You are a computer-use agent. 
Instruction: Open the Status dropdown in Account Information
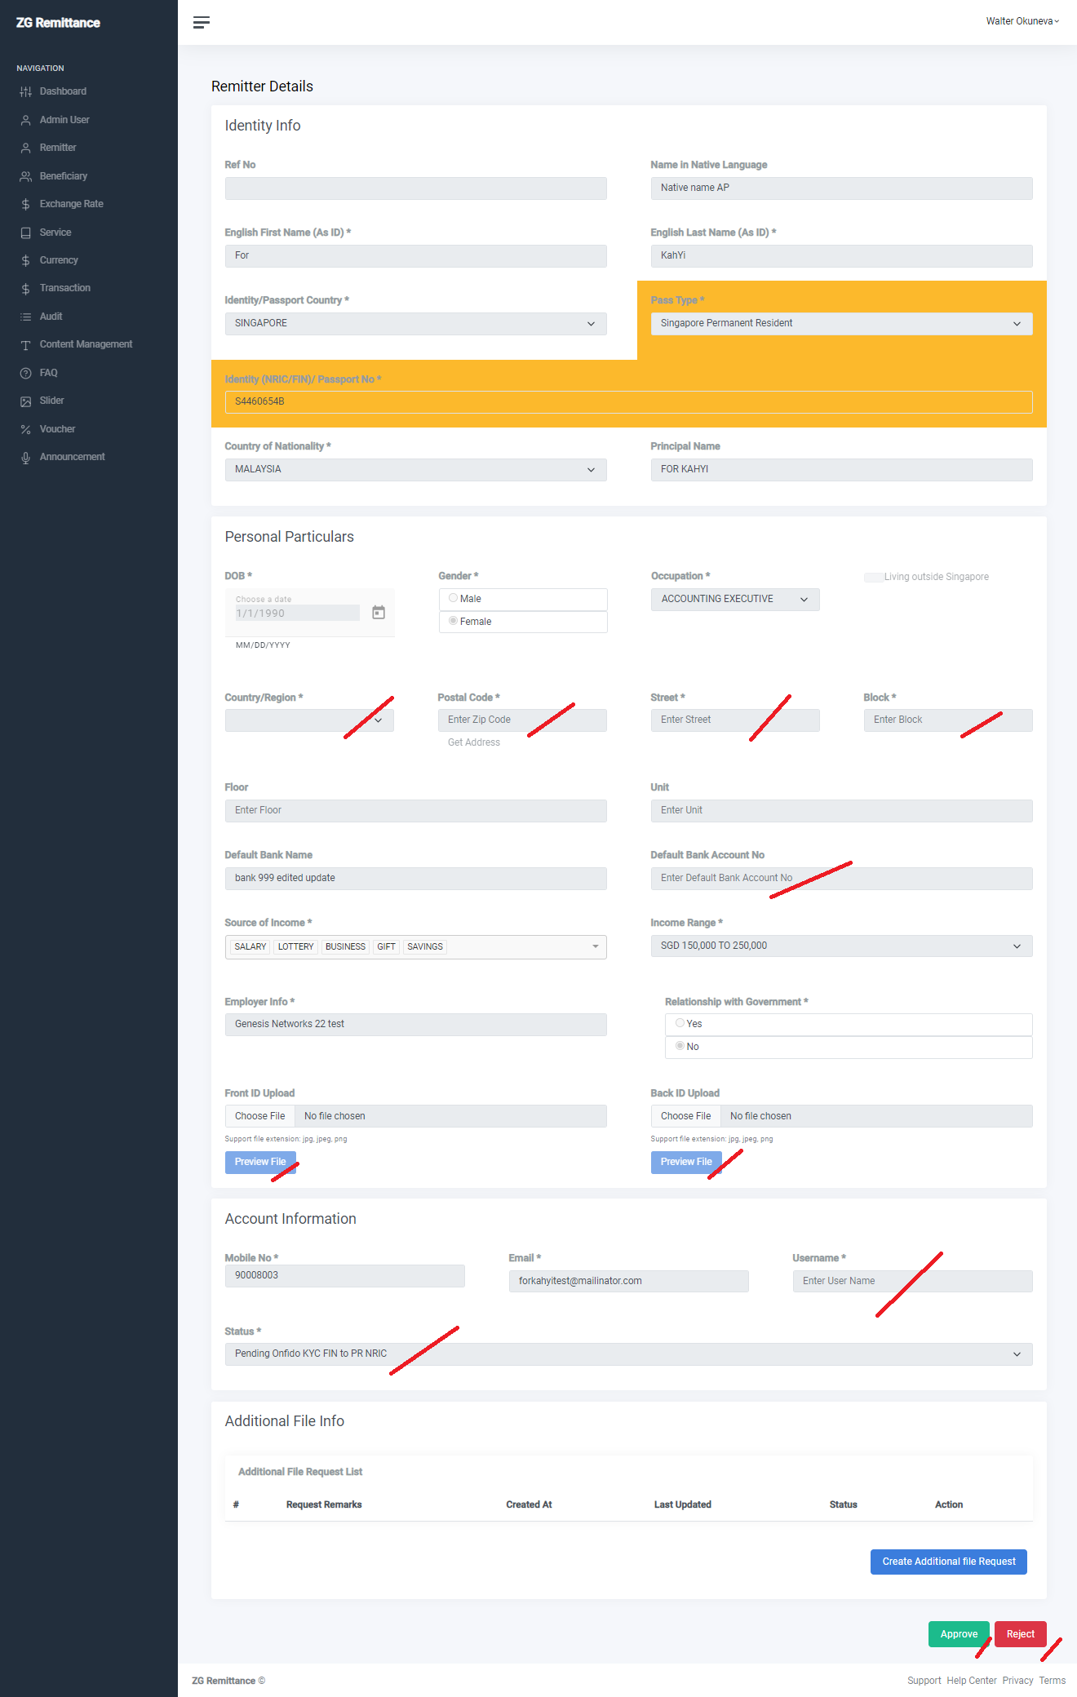point(628,1354)
